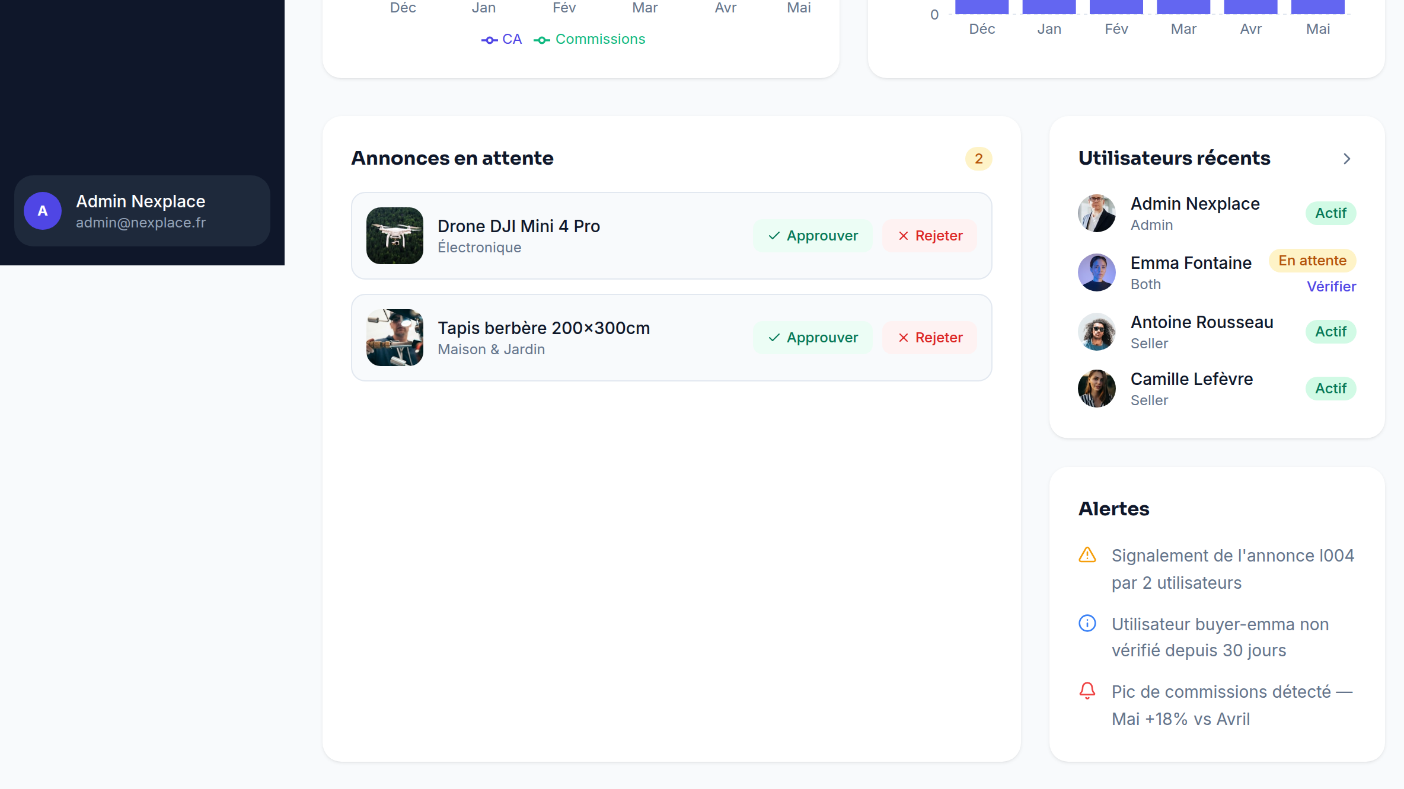
Task: Toggle the CA legend series
Action: click(502, 39)
